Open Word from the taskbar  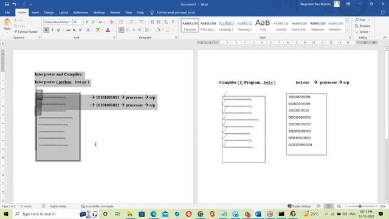(258, 214)
